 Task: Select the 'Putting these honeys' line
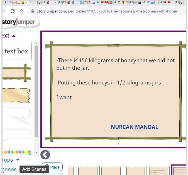point(109,83)
